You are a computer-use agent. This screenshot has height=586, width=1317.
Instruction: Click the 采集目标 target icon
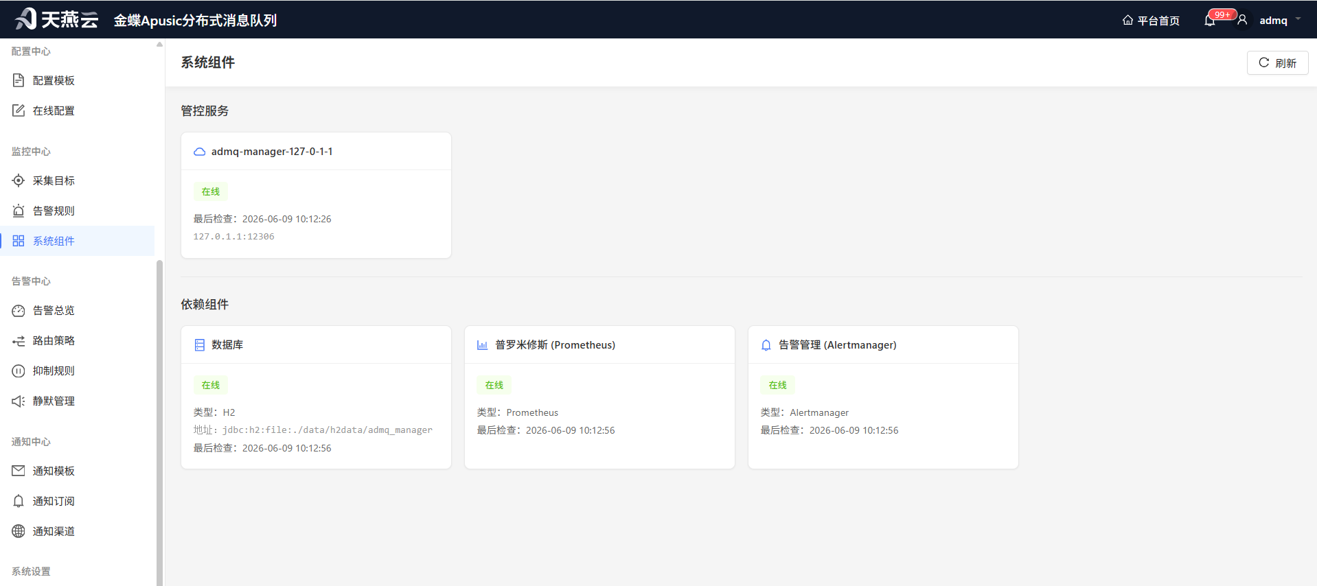tap(19, 180)
